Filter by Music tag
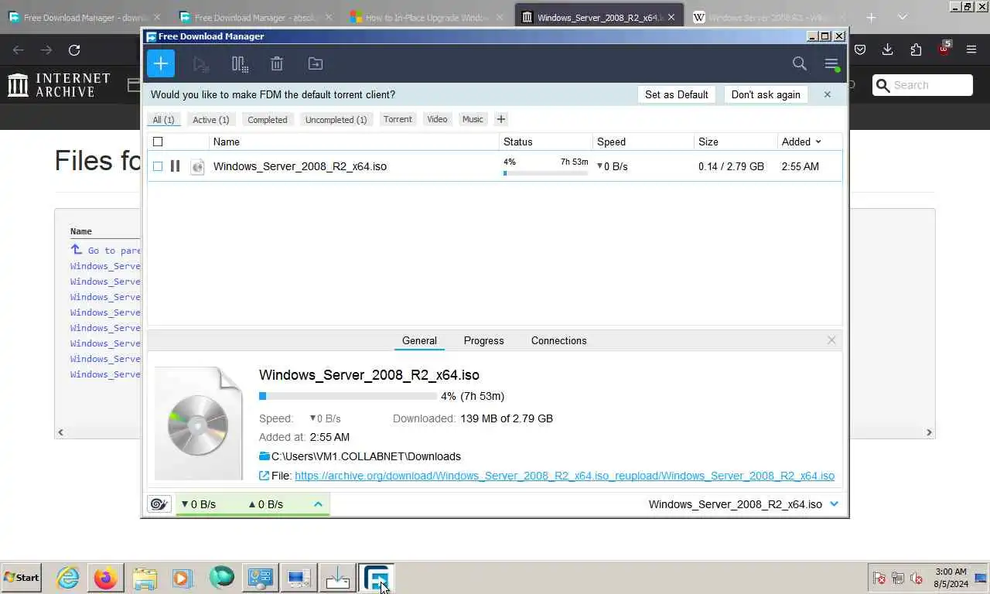990x594 pixels. pyautogui.click(x=473, y=119)
